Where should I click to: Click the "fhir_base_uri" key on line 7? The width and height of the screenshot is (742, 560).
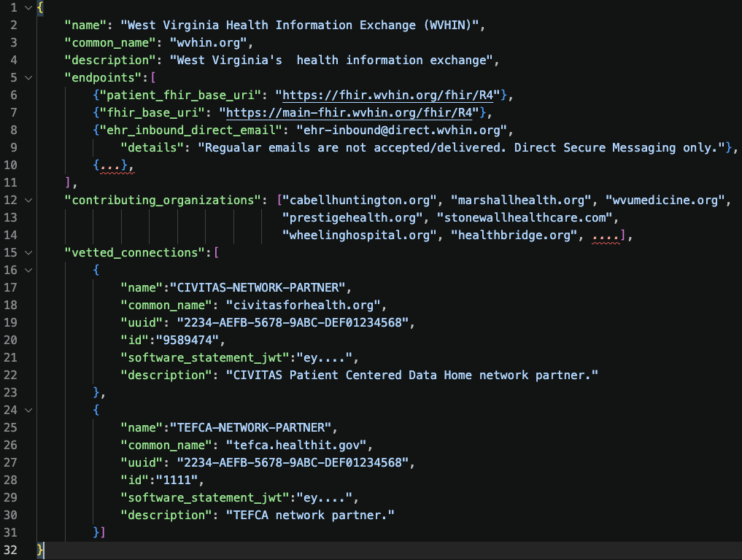[x=152, y=112]
